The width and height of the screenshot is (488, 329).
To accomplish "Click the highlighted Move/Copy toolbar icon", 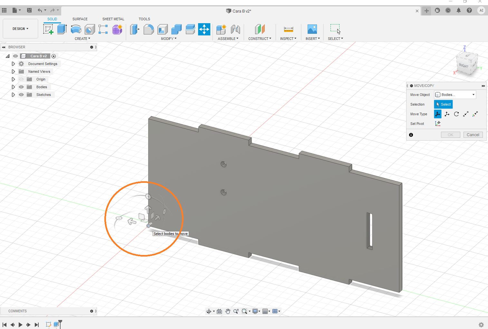I will tap(204, 29).
